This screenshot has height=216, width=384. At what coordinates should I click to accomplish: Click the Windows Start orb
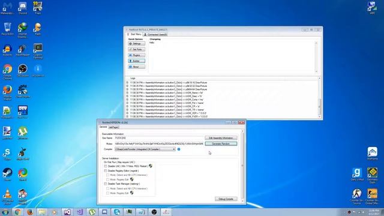[x=5, y=212]
